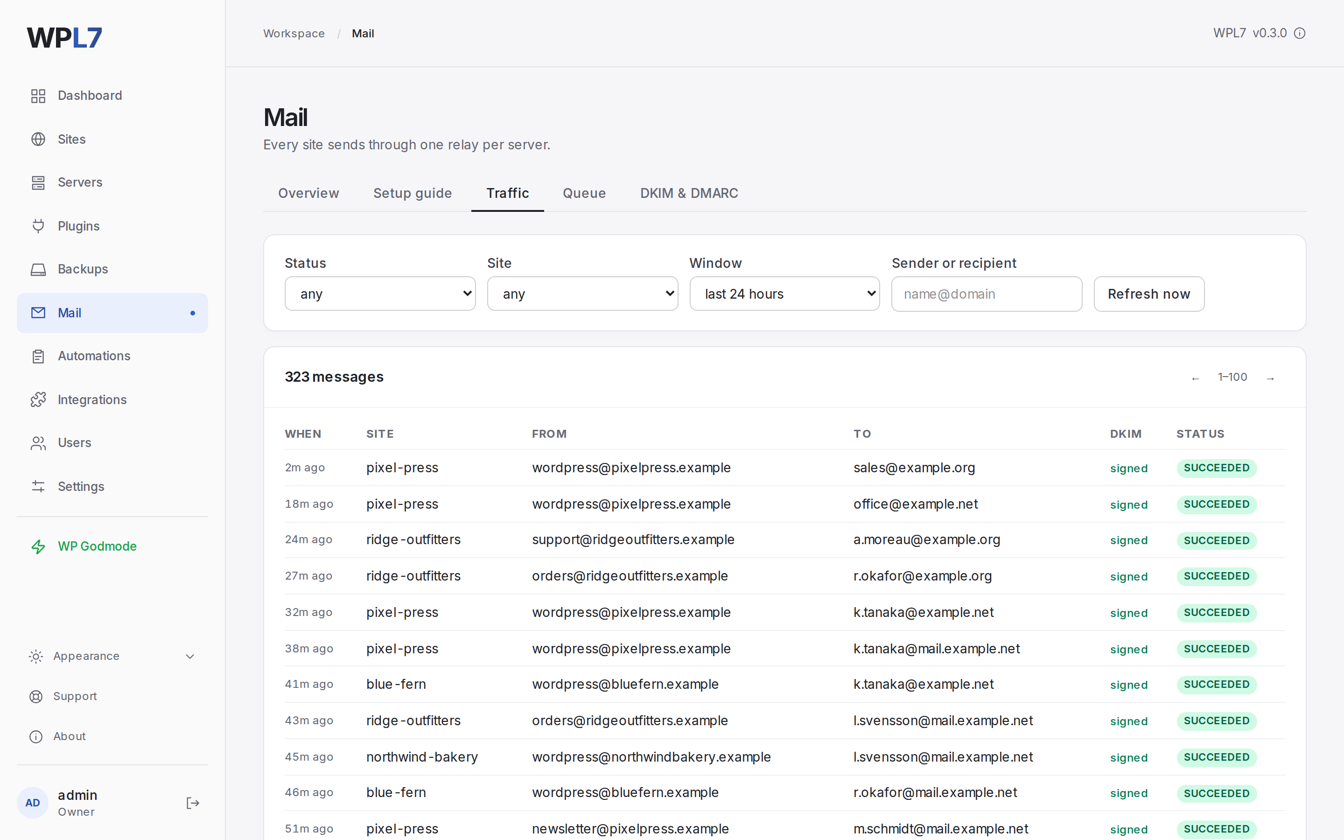Select the Traffic tab
Screen dimensions: 1344x840
tap(508, 193)
